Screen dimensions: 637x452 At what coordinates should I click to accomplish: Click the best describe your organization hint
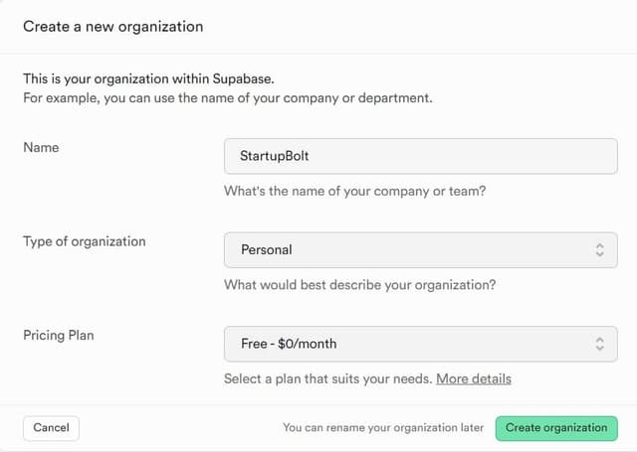click(x=359, y=285)
